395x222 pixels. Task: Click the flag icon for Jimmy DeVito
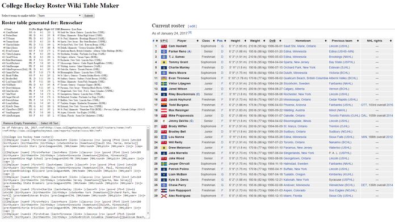pyautogui.click(x=164, y=121)
